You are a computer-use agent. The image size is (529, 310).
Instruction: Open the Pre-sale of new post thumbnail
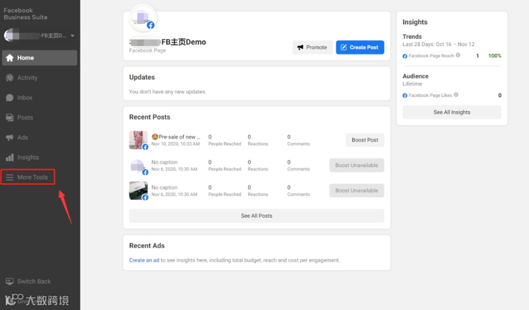point(138,140)
